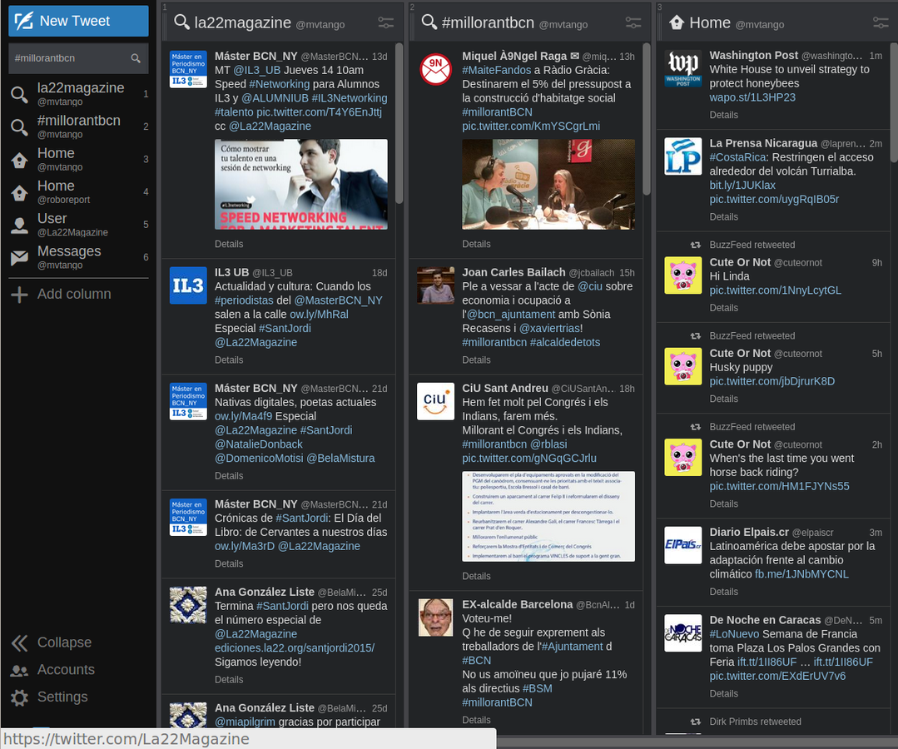Select Home @roboreport in the sidebar

click(78, 191)
